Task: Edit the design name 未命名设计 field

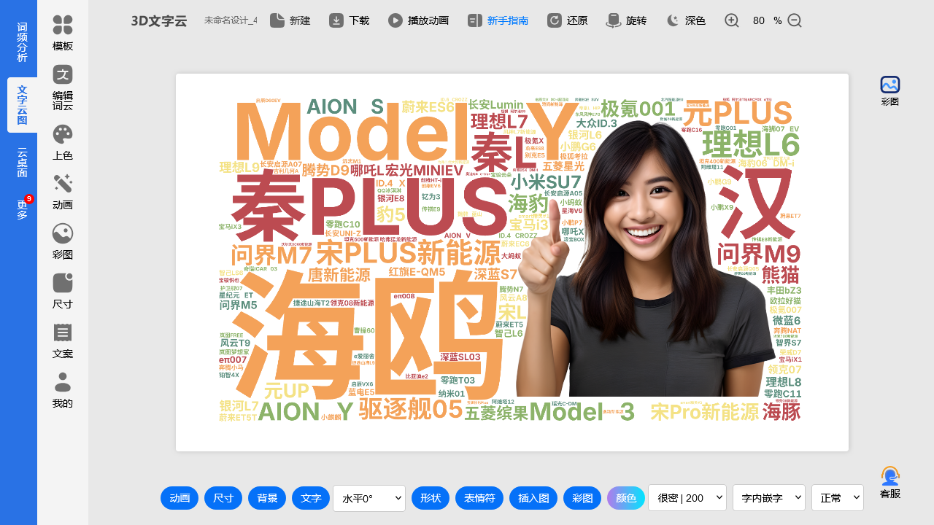Action: point(230,20)
